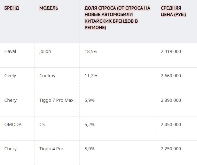Select the 18,5% demand share value
197x165 pixels.
click(x=91, y=51)
